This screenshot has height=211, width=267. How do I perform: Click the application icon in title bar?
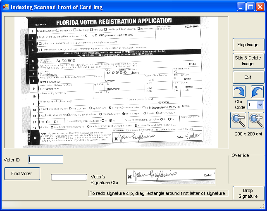pyautogui.click(x=6, y=7)
